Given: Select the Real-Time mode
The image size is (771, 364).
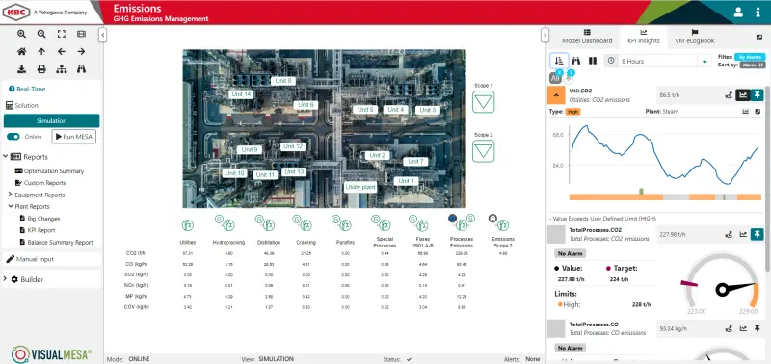Looking at the screenshot, I should pos(28,89).
